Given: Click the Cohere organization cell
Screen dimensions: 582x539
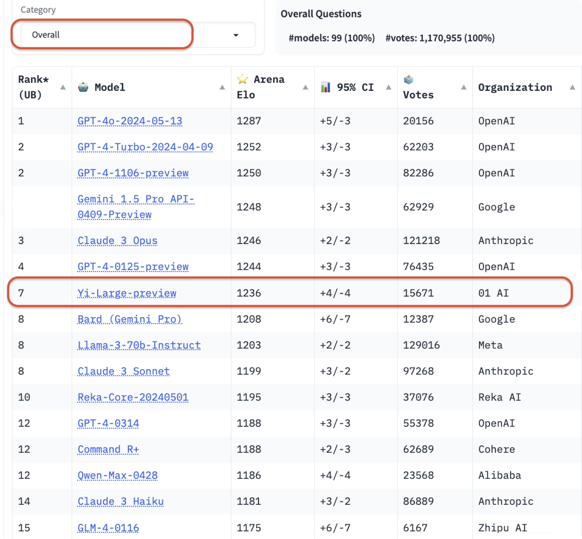Looking at the screenshot, I should point(497,449).
